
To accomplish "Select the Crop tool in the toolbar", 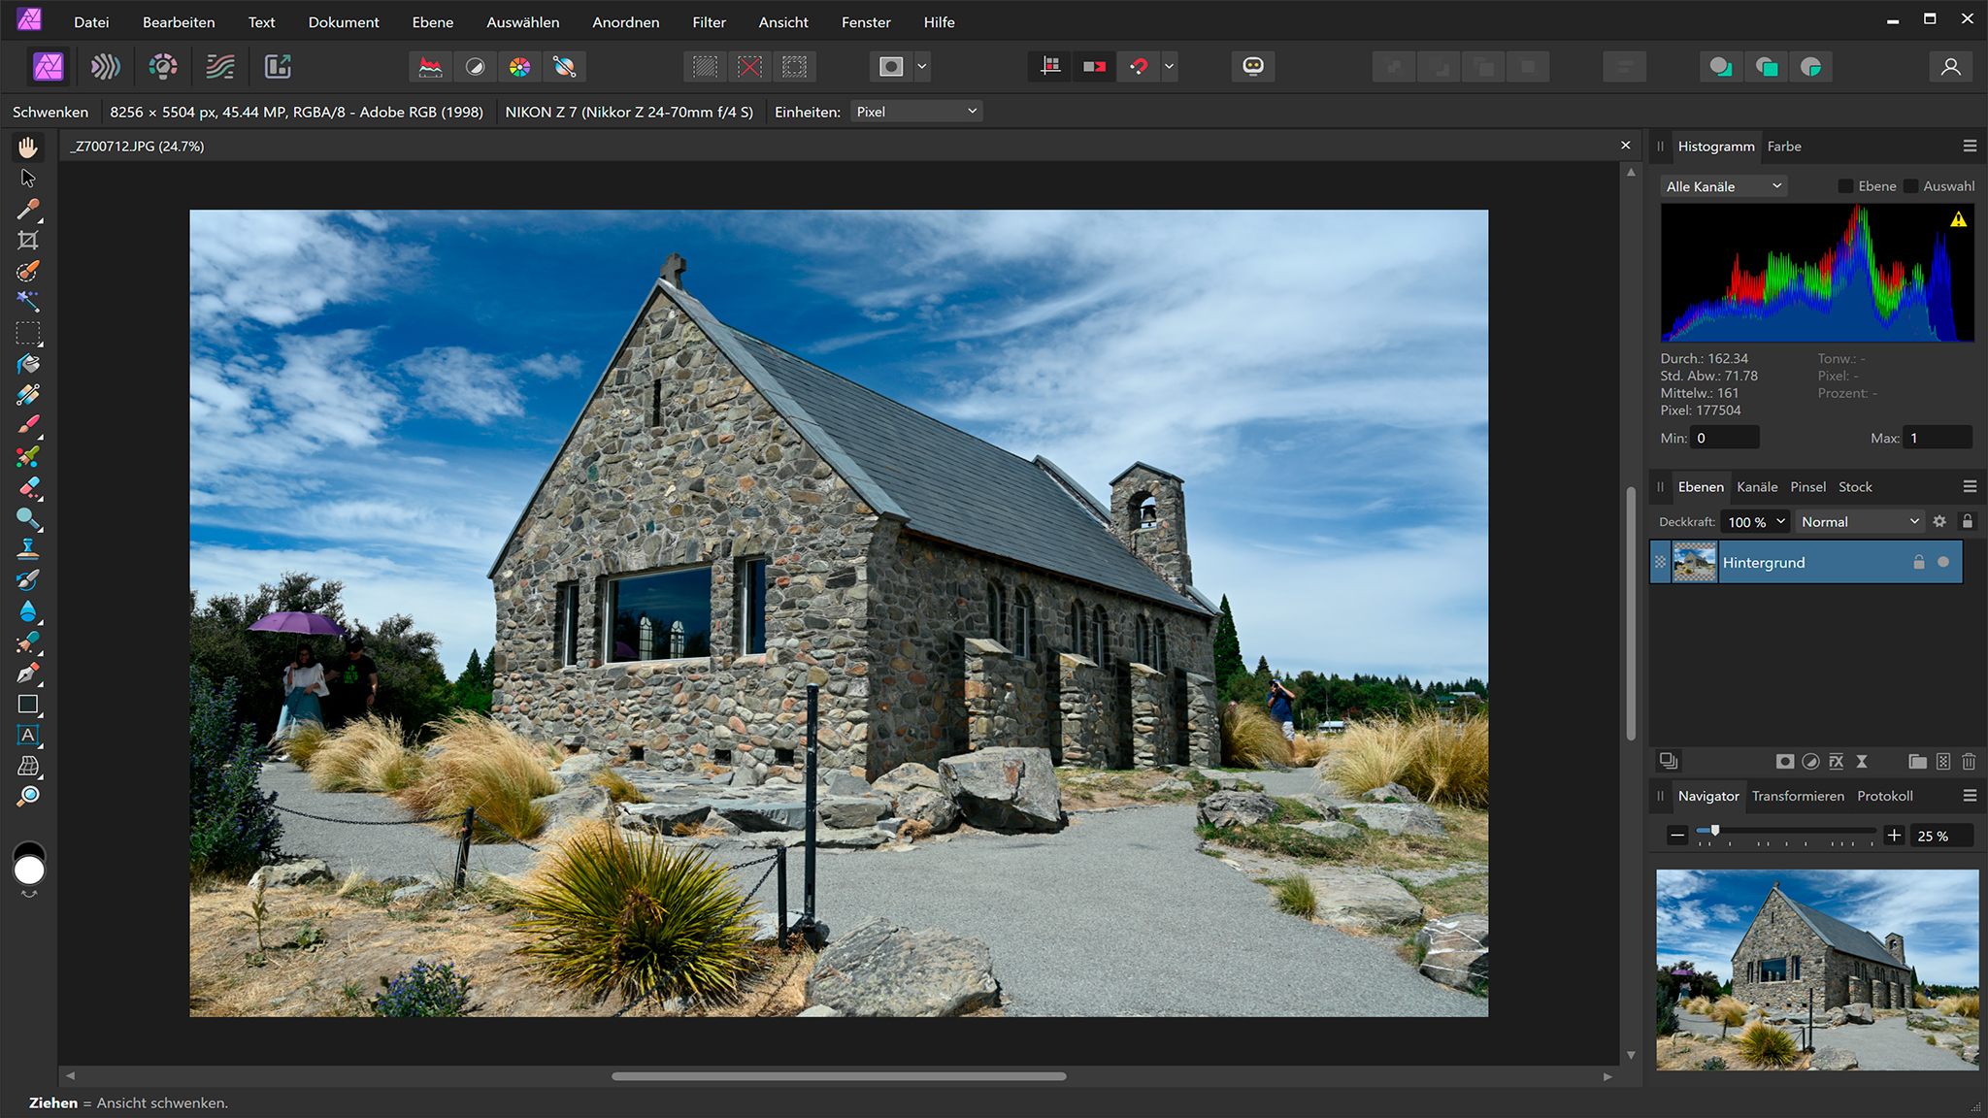I will (28, 240).
